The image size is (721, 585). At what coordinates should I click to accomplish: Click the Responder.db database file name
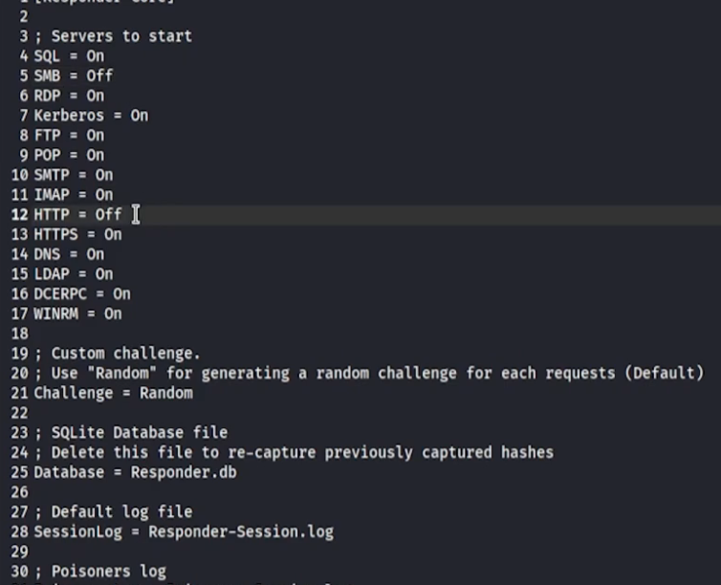[183, 472]
